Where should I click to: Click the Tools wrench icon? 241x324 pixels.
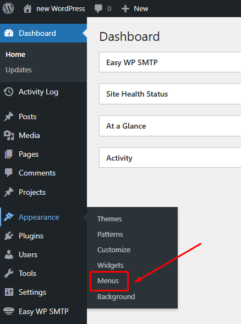pyautogui.click(x=9, y=273)
